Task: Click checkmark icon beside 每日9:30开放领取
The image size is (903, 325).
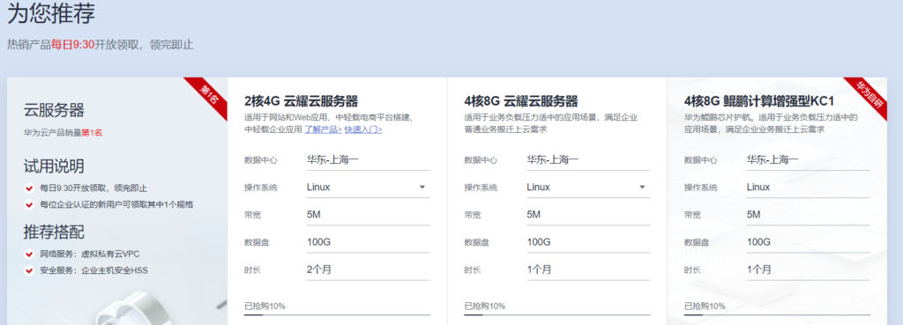Action: pyautogui.click(x=29, y=188)
